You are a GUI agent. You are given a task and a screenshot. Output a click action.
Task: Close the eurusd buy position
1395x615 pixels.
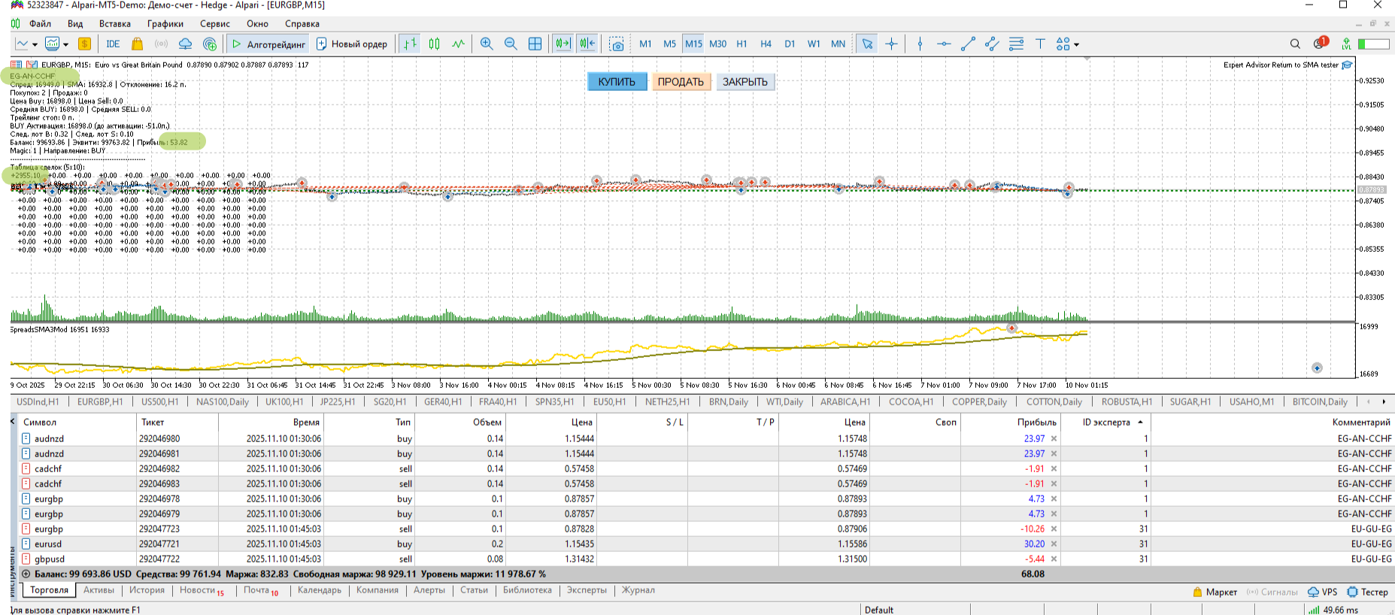point(1054,544)
